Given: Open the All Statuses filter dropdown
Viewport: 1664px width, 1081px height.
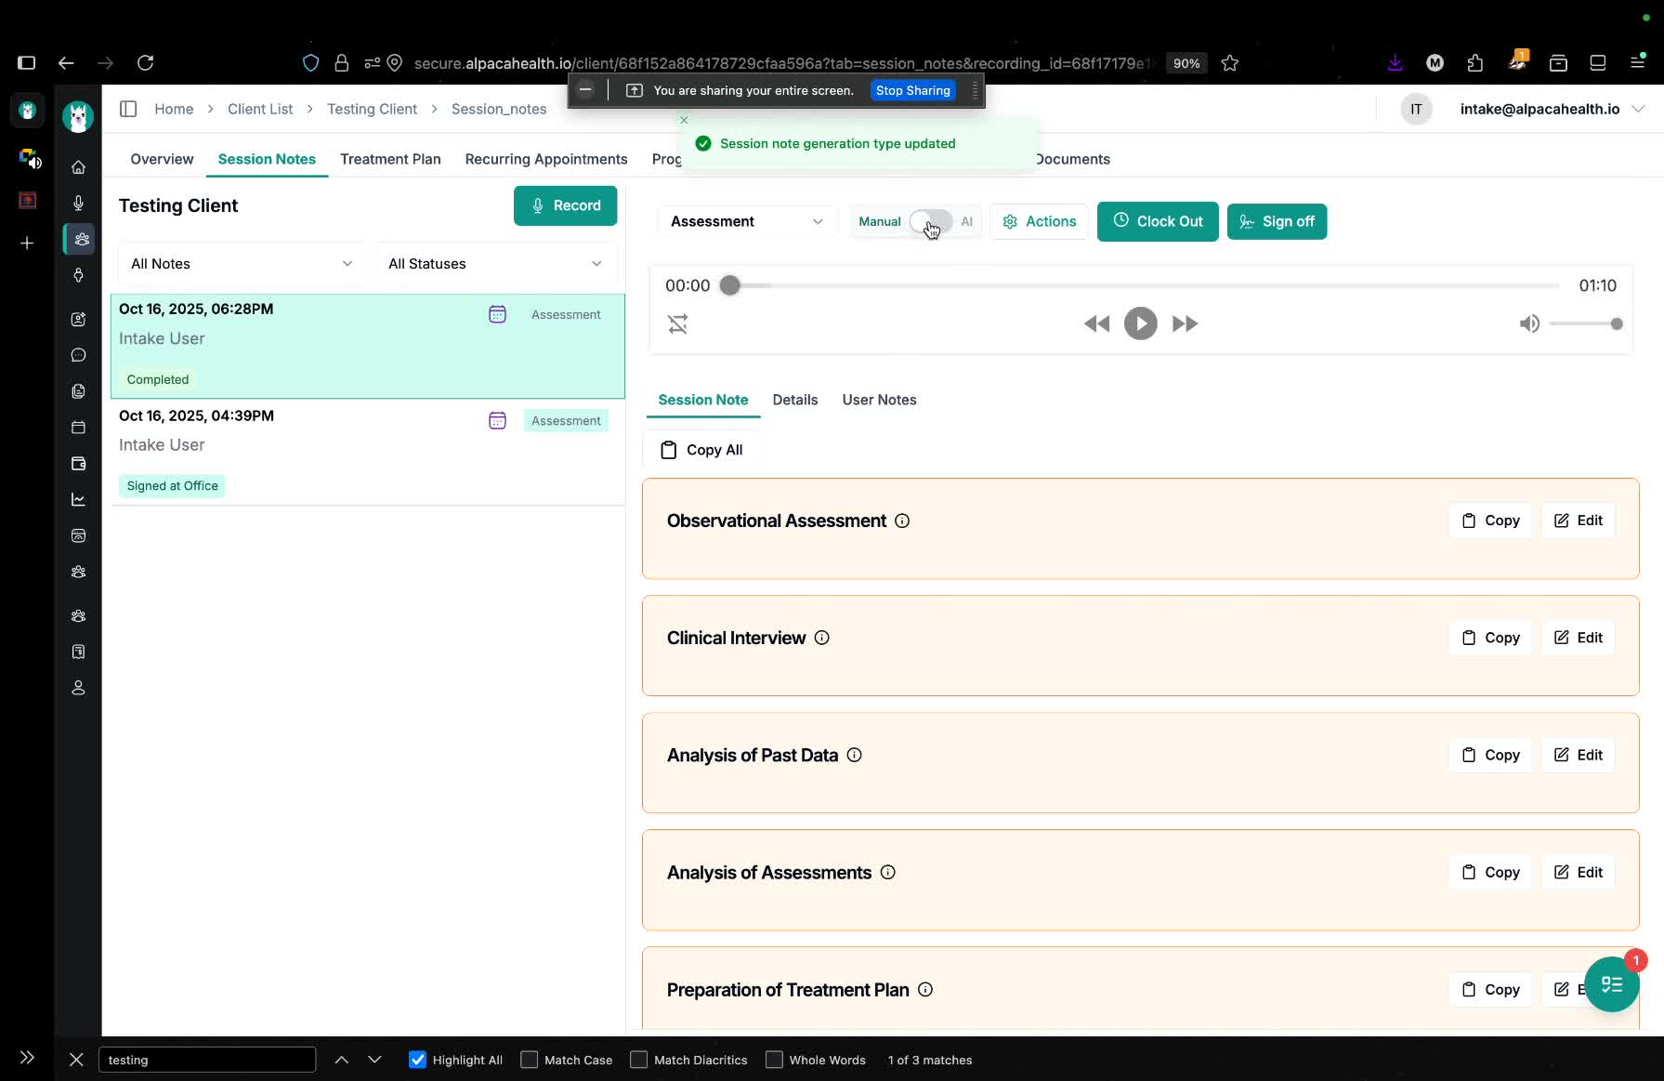Looking at the screenshot, I should (495, 264).
